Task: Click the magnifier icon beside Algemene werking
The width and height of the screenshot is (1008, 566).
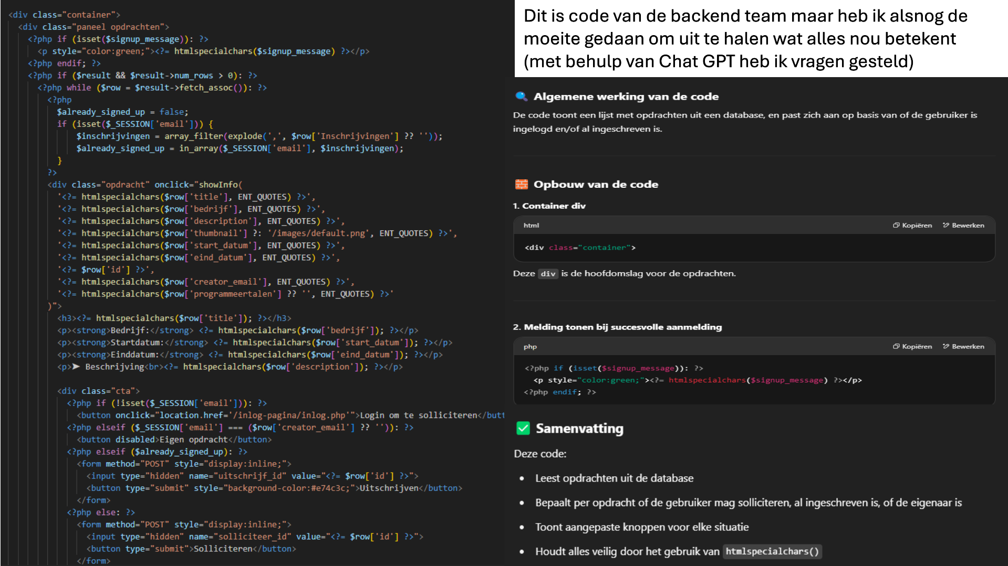Action: pos(521,97)
